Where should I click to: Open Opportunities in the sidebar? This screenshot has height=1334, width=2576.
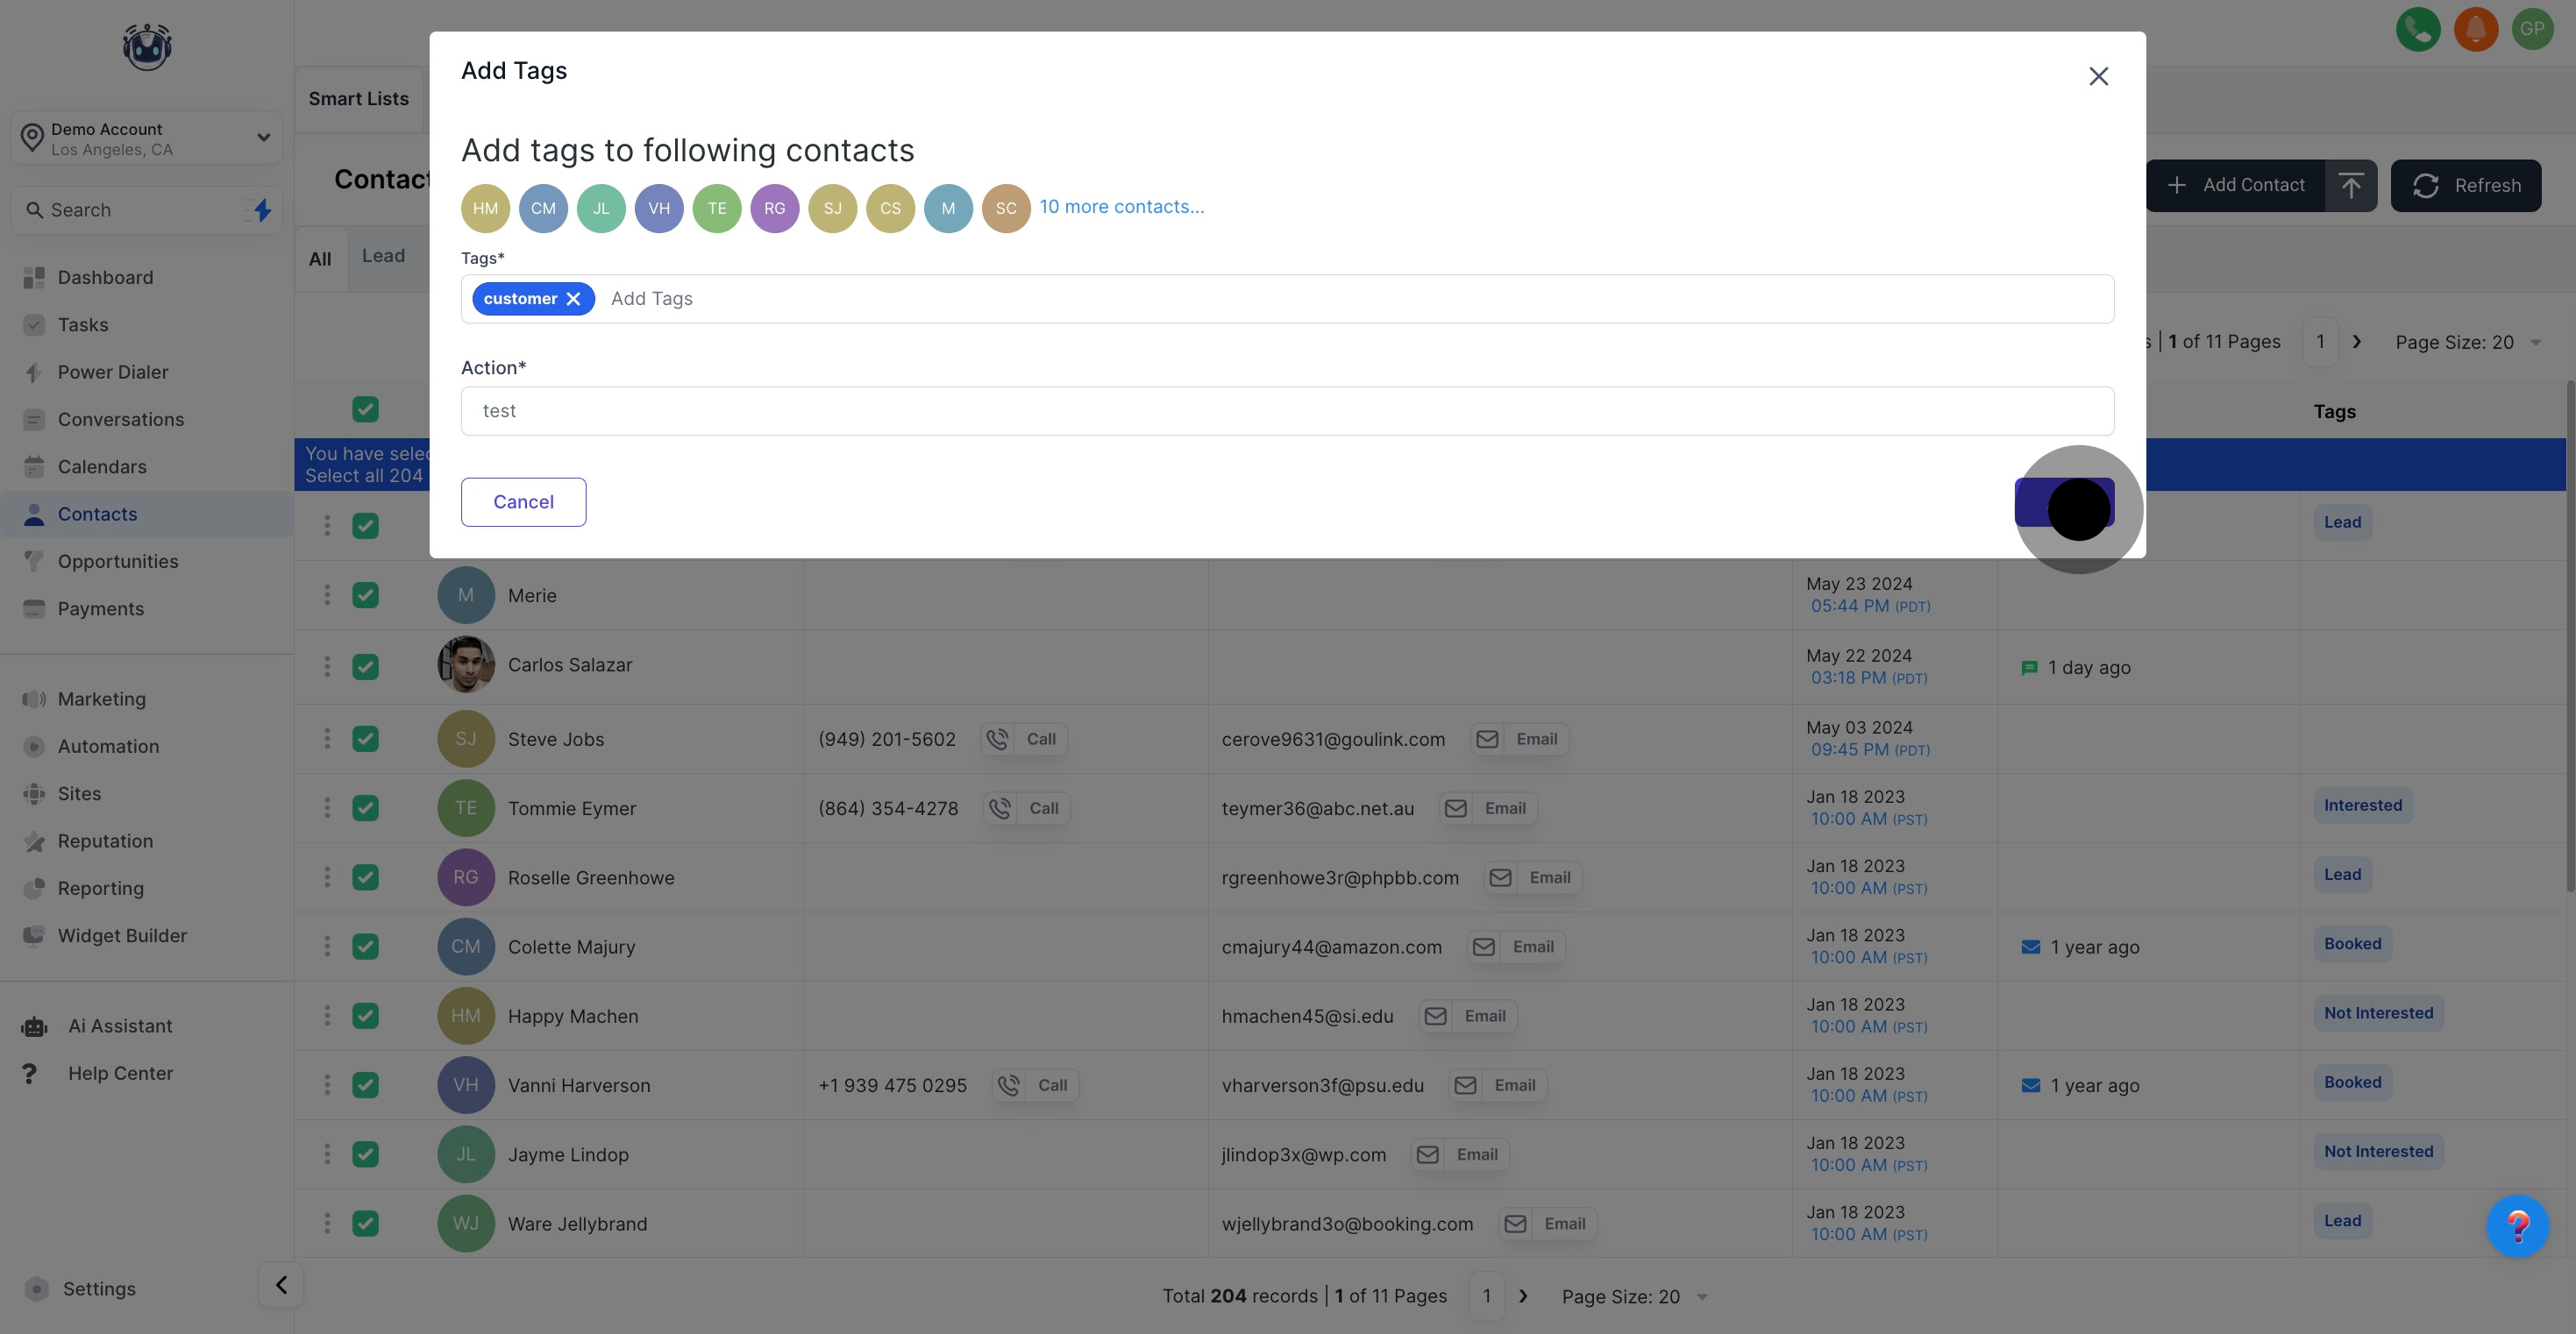[x=118, y=561]
